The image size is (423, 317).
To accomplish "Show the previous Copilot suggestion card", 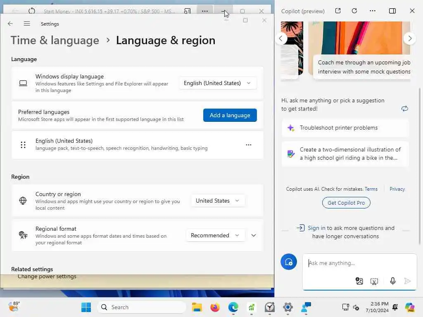I will tap(281, 38).
